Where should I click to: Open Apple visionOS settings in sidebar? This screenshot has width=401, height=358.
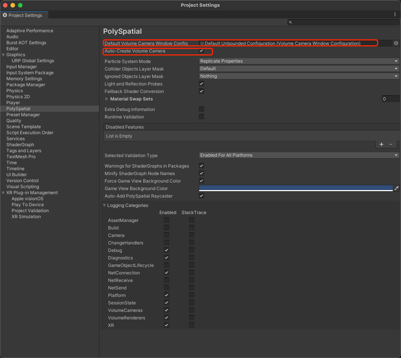27,199
